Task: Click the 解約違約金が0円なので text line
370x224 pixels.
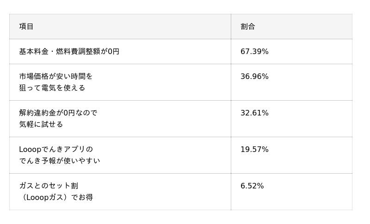Action: 58,113
